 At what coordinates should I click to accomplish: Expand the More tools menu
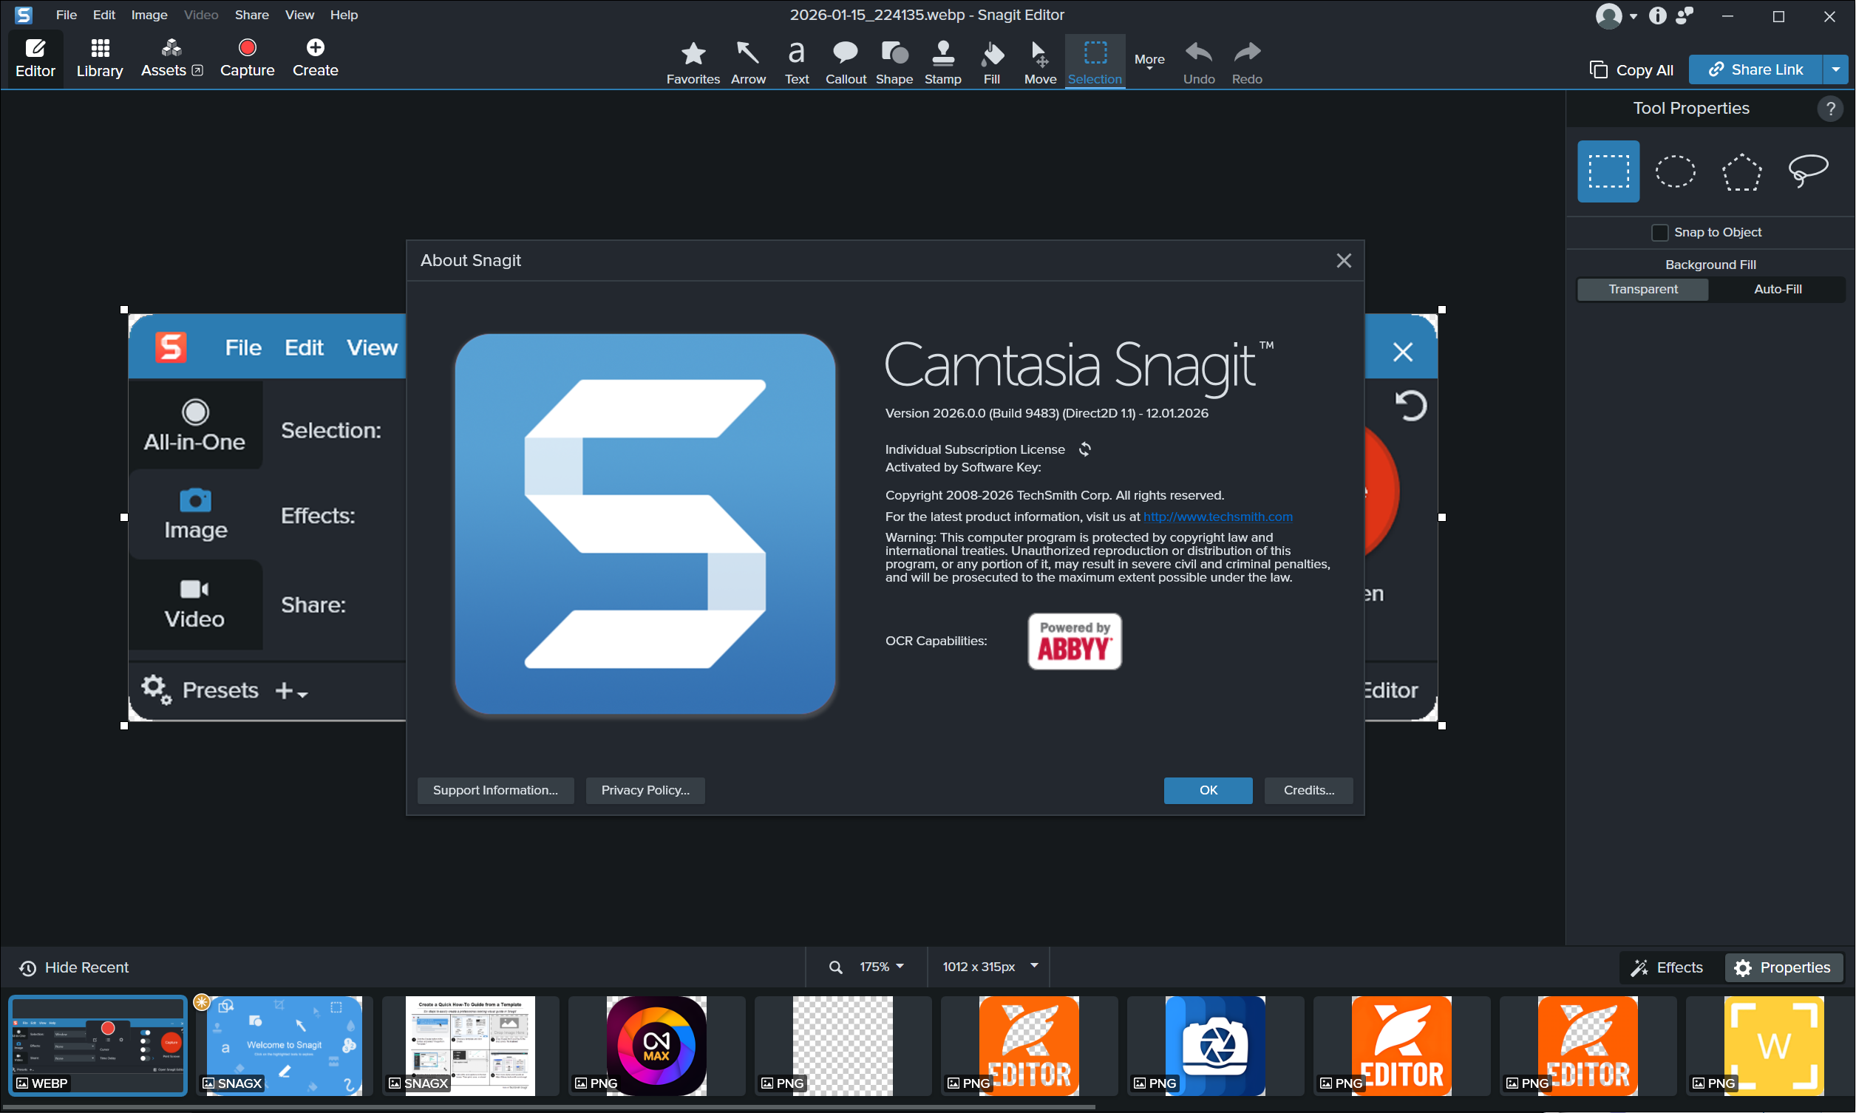coord(1149,61)
